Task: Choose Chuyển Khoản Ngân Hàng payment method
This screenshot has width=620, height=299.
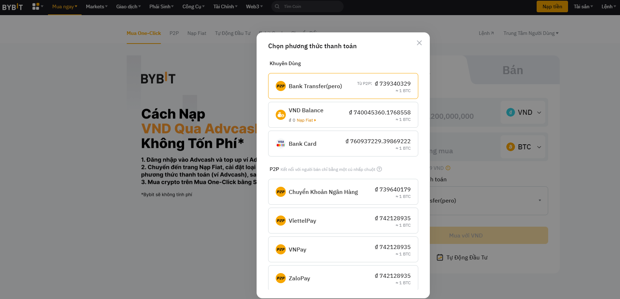Action: [343, 192]
